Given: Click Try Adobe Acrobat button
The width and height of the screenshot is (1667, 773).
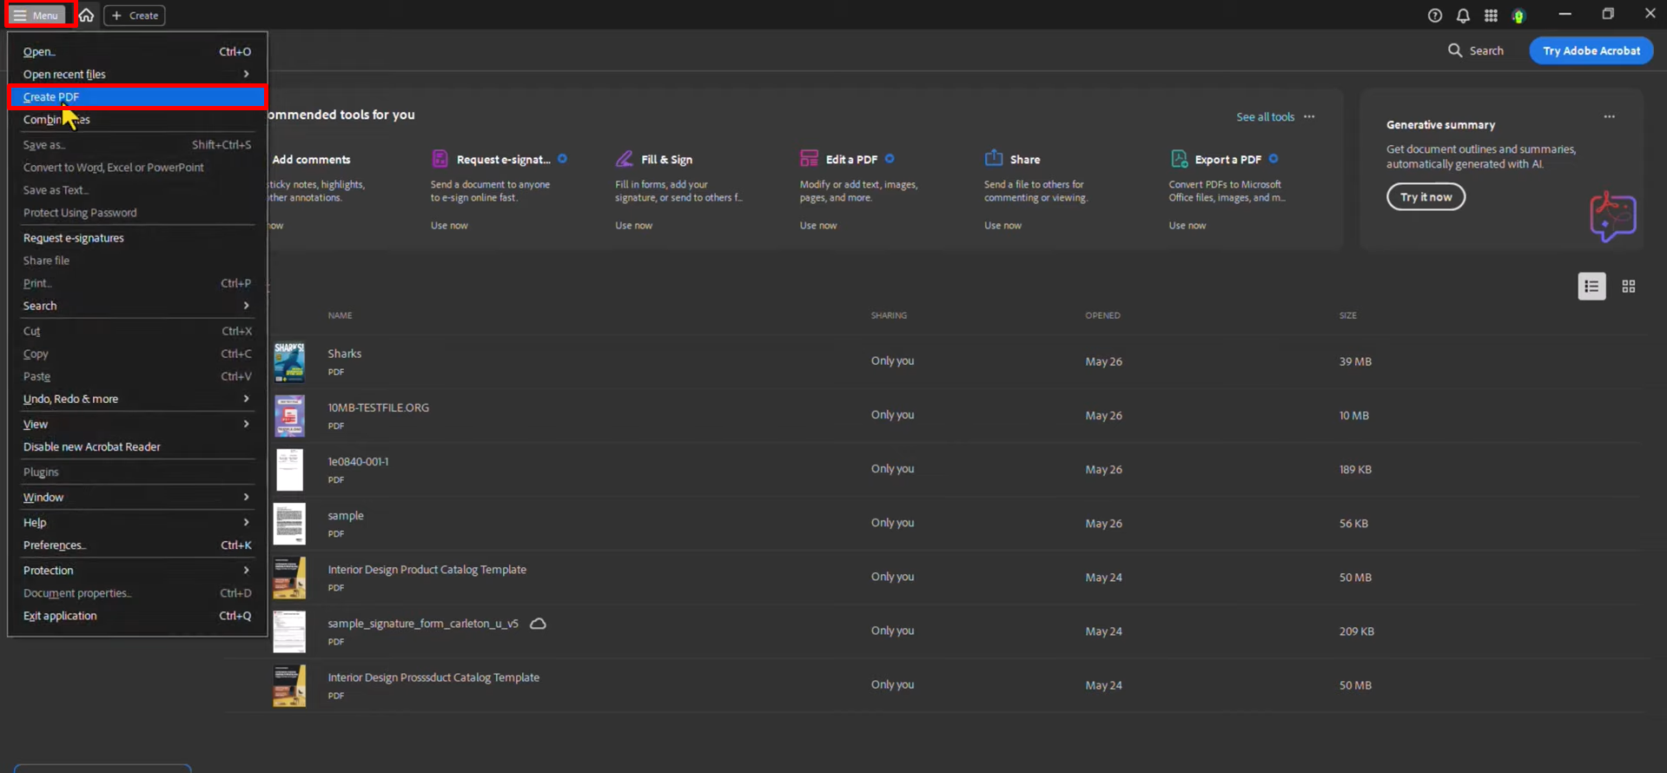Looking at the screenshot, I should click(x=1591, y=50).
